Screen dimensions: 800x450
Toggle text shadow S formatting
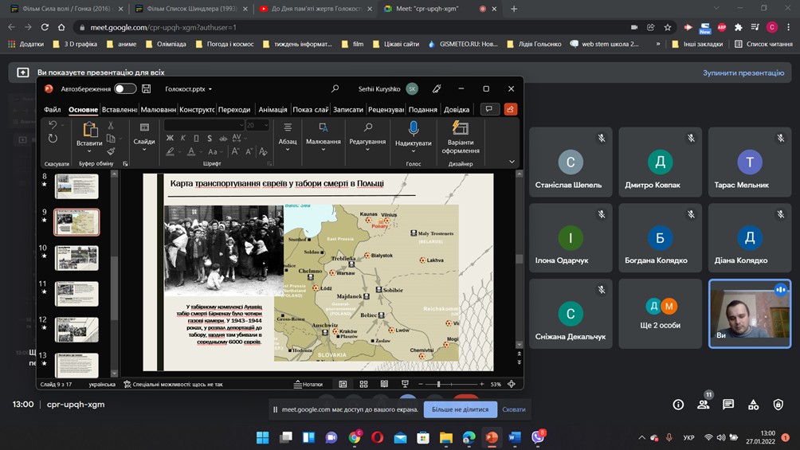(210, 139)
